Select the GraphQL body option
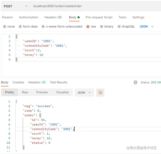Image resolution: width=161 pixels, height=154 pixels. (x=119, y=27)
